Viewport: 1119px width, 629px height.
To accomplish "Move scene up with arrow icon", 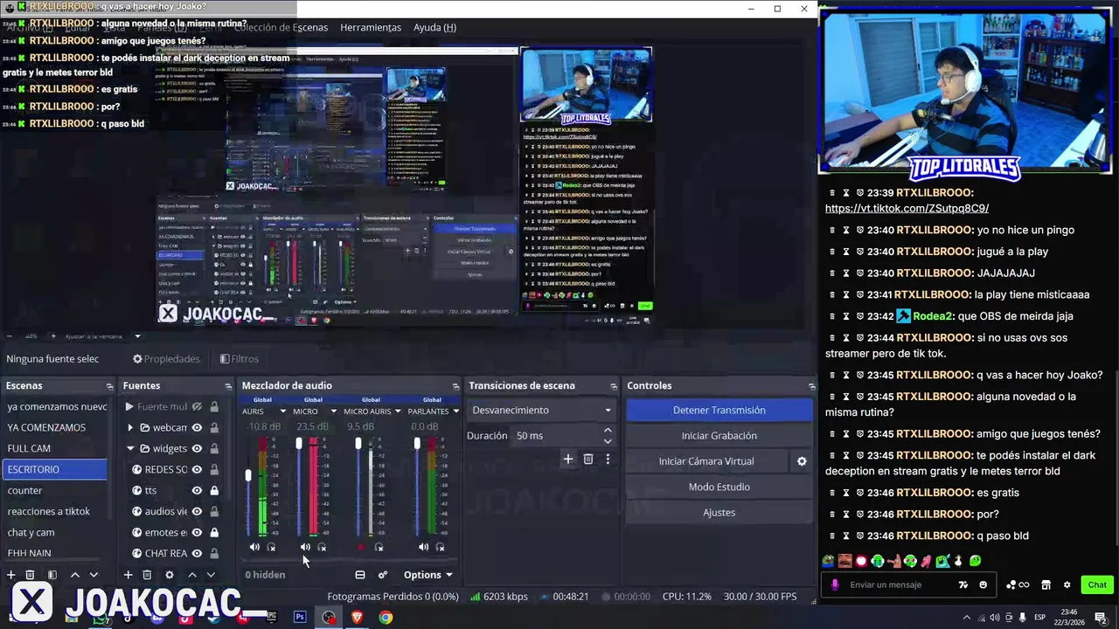I will point(75,575).
